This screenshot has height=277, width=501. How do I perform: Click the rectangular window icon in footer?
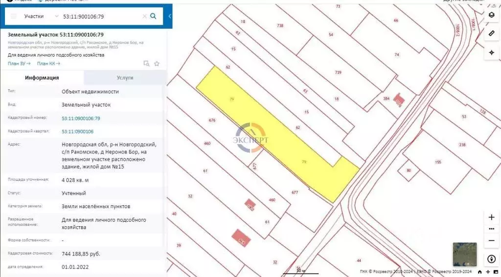pos(496,272)
